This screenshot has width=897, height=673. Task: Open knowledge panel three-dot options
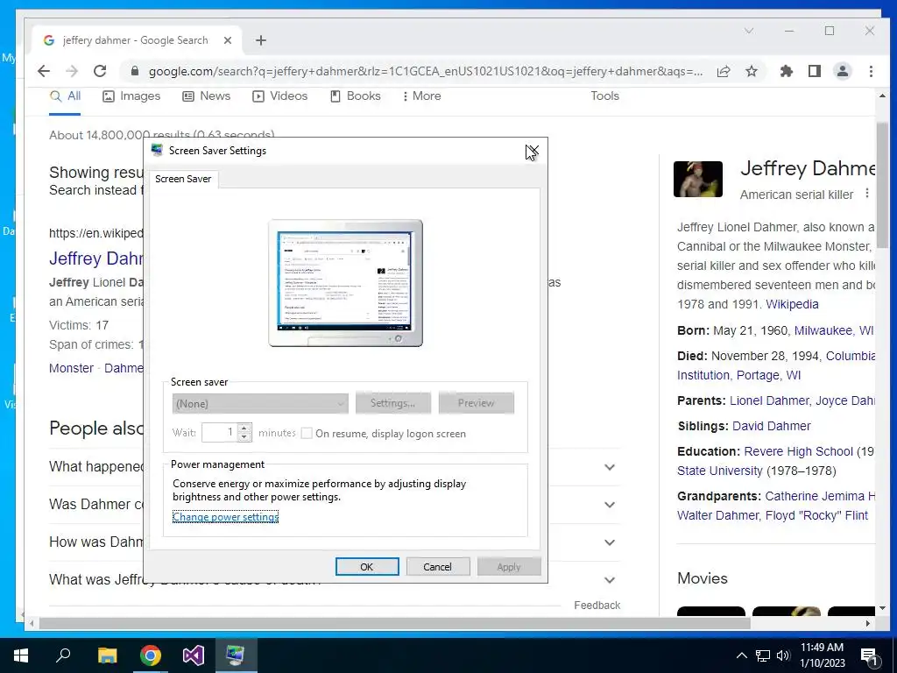[x=867, y=194]
